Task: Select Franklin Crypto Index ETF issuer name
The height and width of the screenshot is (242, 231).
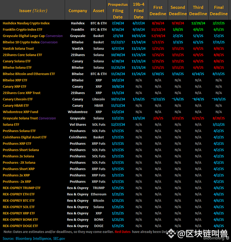Action: (22, 30)
